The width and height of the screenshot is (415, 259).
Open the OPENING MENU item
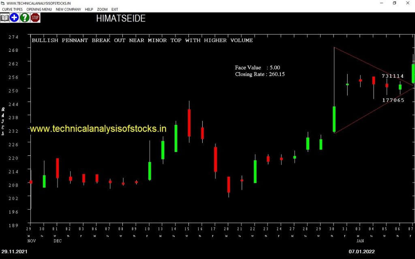point(39,9)
